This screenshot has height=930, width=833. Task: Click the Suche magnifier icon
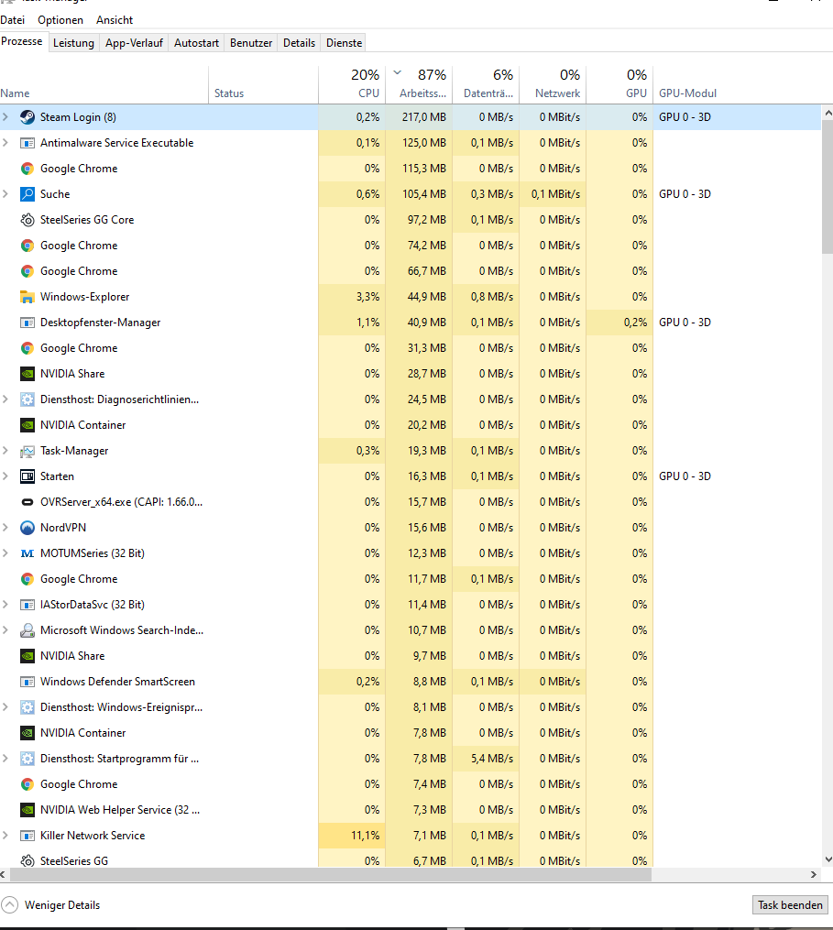click(x=27, y=194)
